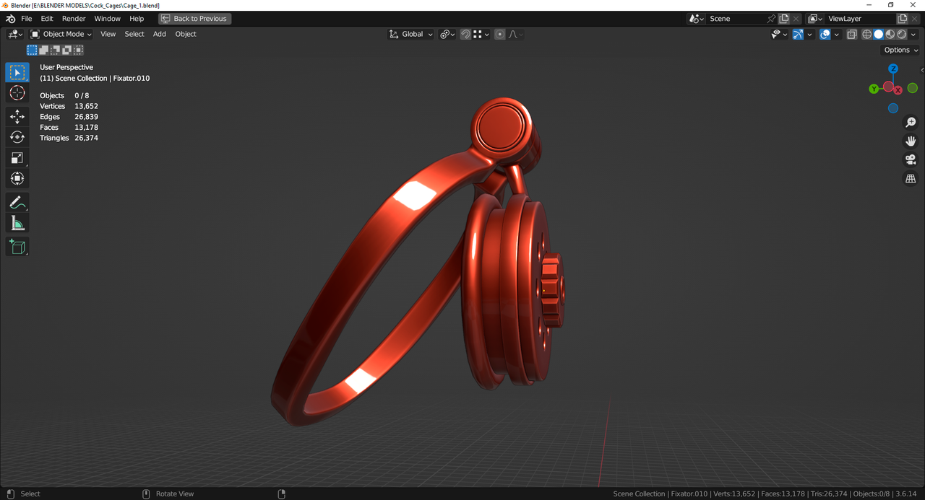Click the Extend selection mode icon
925x500 pixels.
(x=44, y=50)
